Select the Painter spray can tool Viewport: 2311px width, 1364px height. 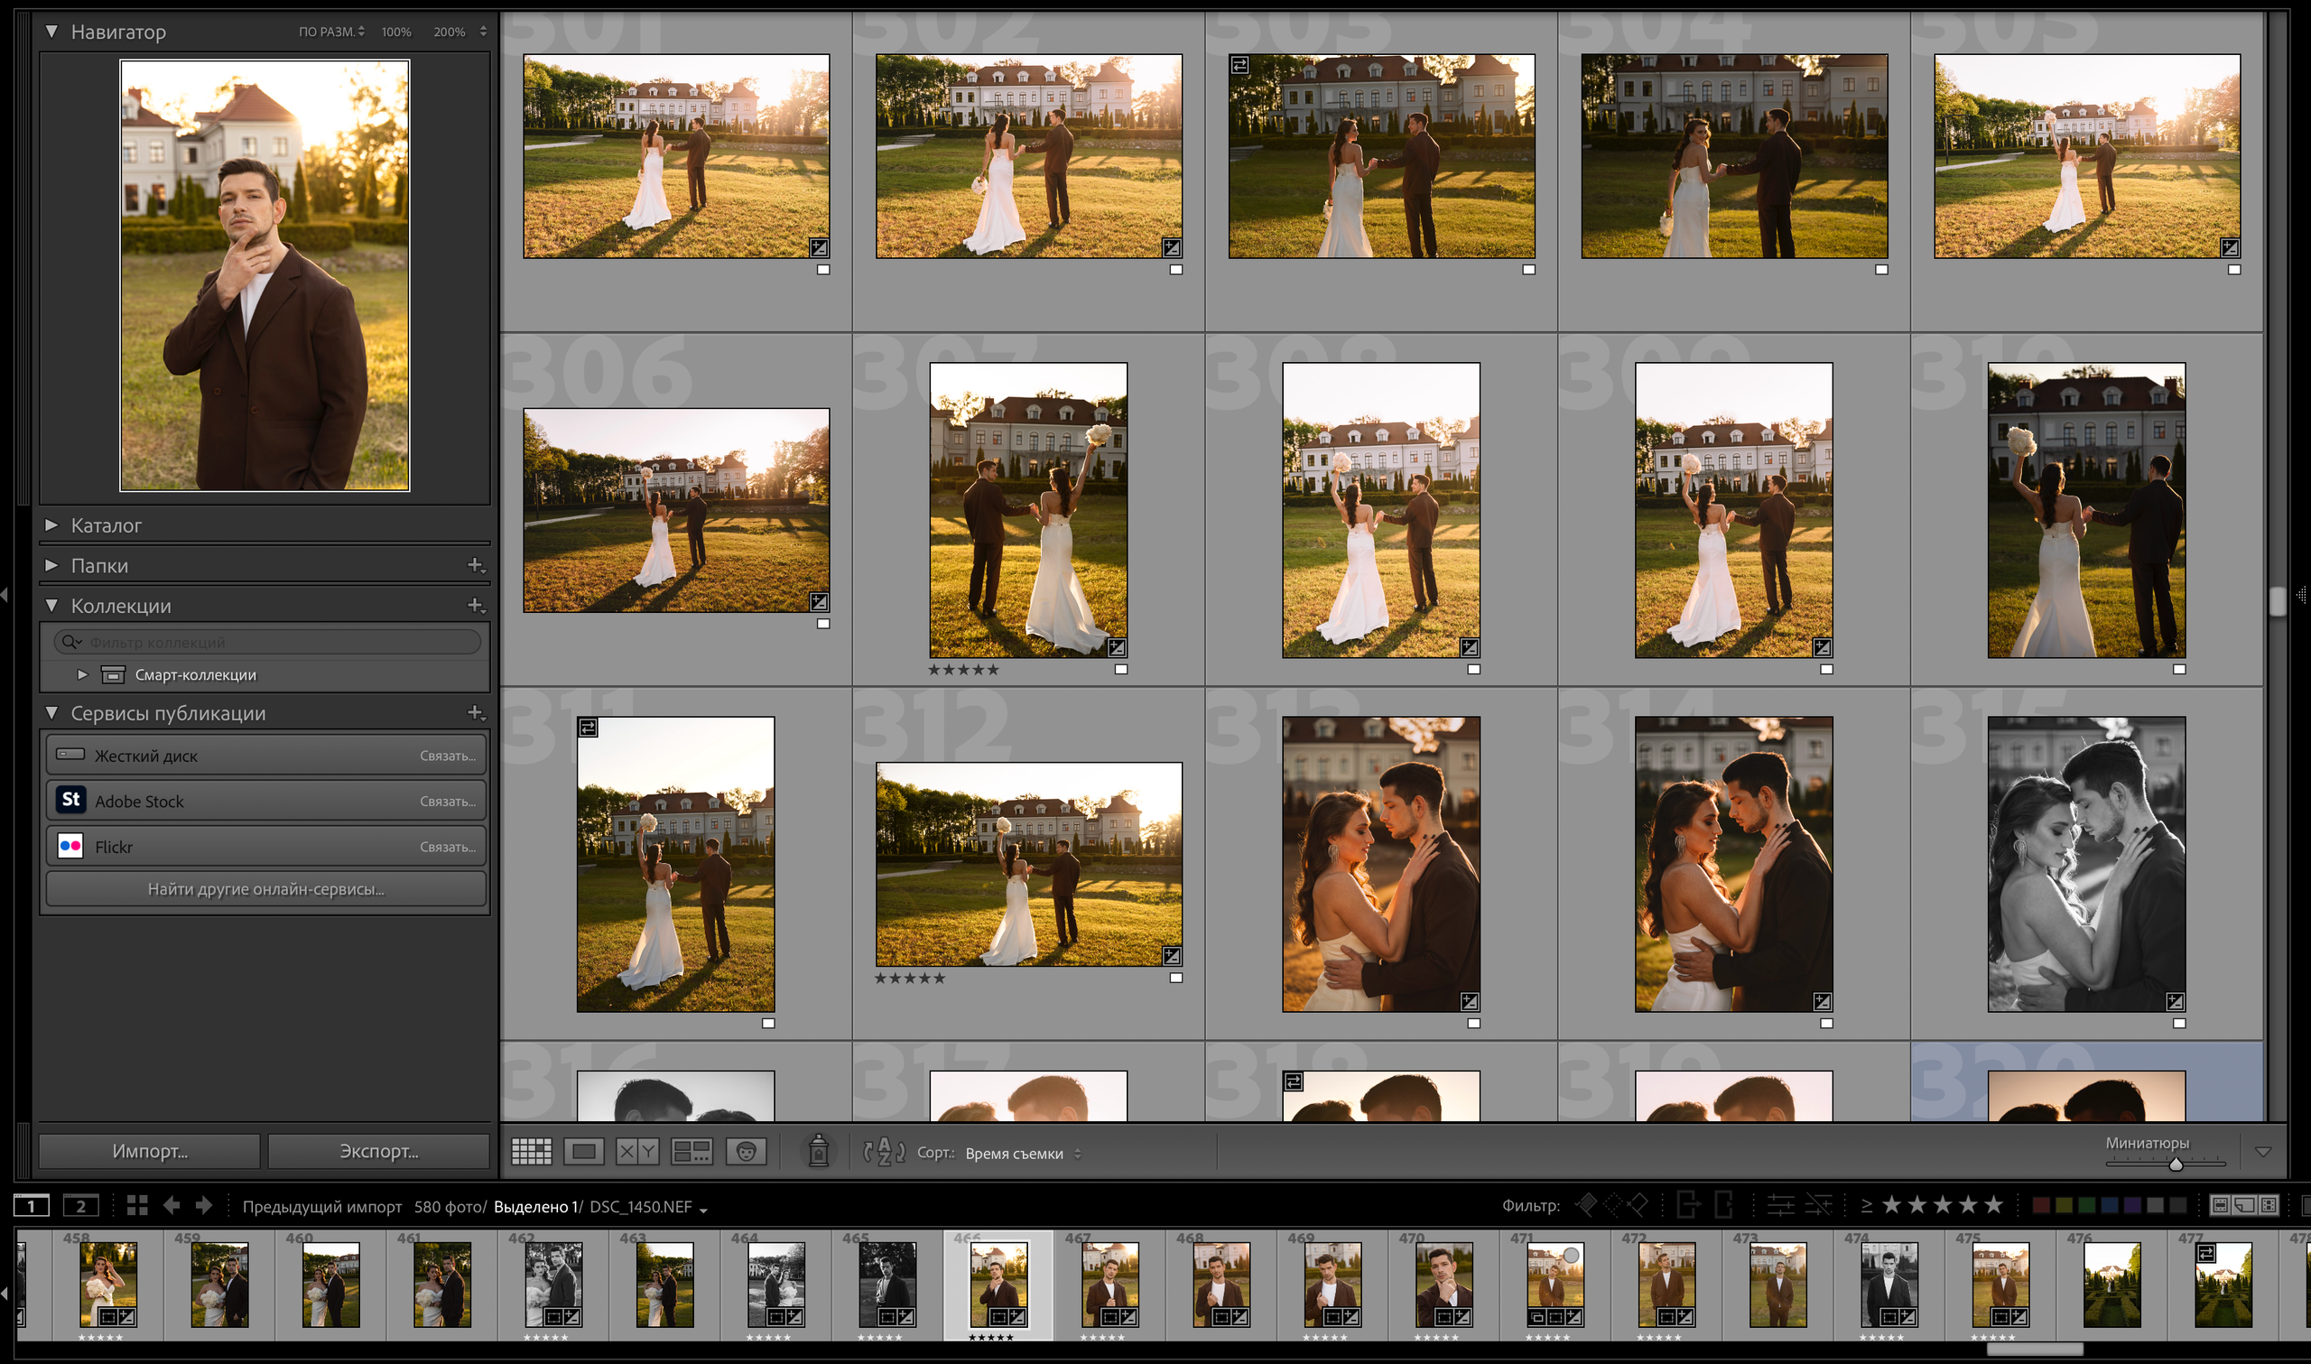click(x=818, y=1152)
